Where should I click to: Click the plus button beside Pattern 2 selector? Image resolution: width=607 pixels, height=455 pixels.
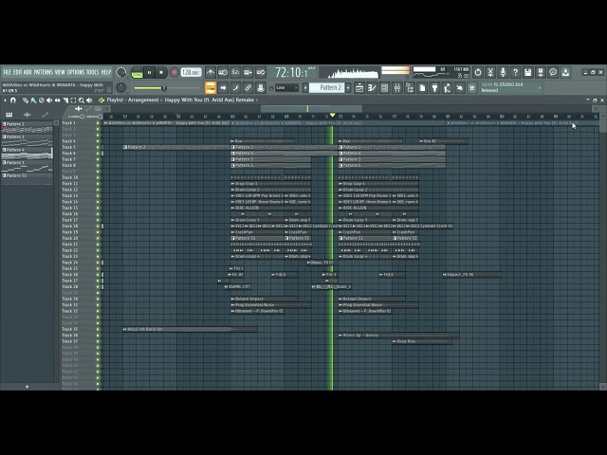click(348, 88)
